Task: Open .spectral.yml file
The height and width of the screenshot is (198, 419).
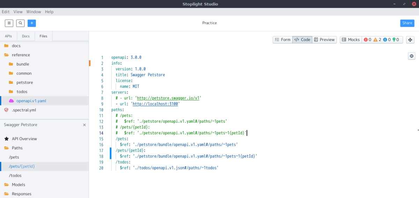Action: coord(44,110)
